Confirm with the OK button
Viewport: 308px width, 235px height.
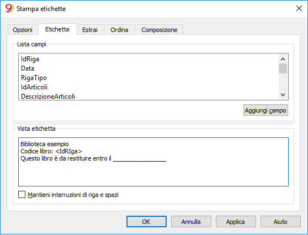tap(146, 222)
